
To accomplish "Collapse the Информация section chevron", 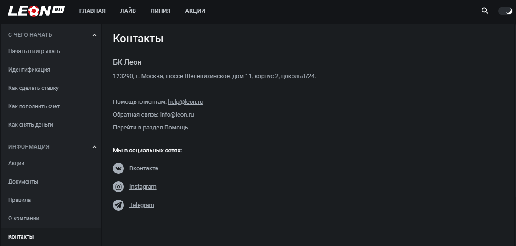I will 95,147.
